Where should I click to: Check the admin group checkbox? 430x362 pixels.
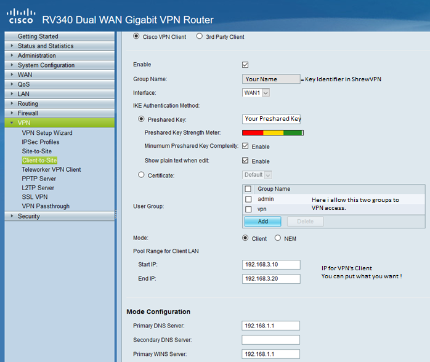point(248,199)
